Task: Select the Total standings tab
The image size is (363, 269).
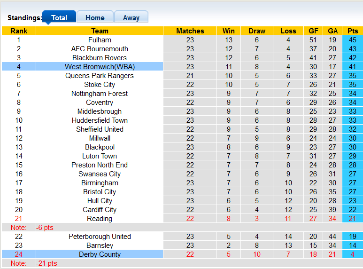Action: [x=59, y=18]
